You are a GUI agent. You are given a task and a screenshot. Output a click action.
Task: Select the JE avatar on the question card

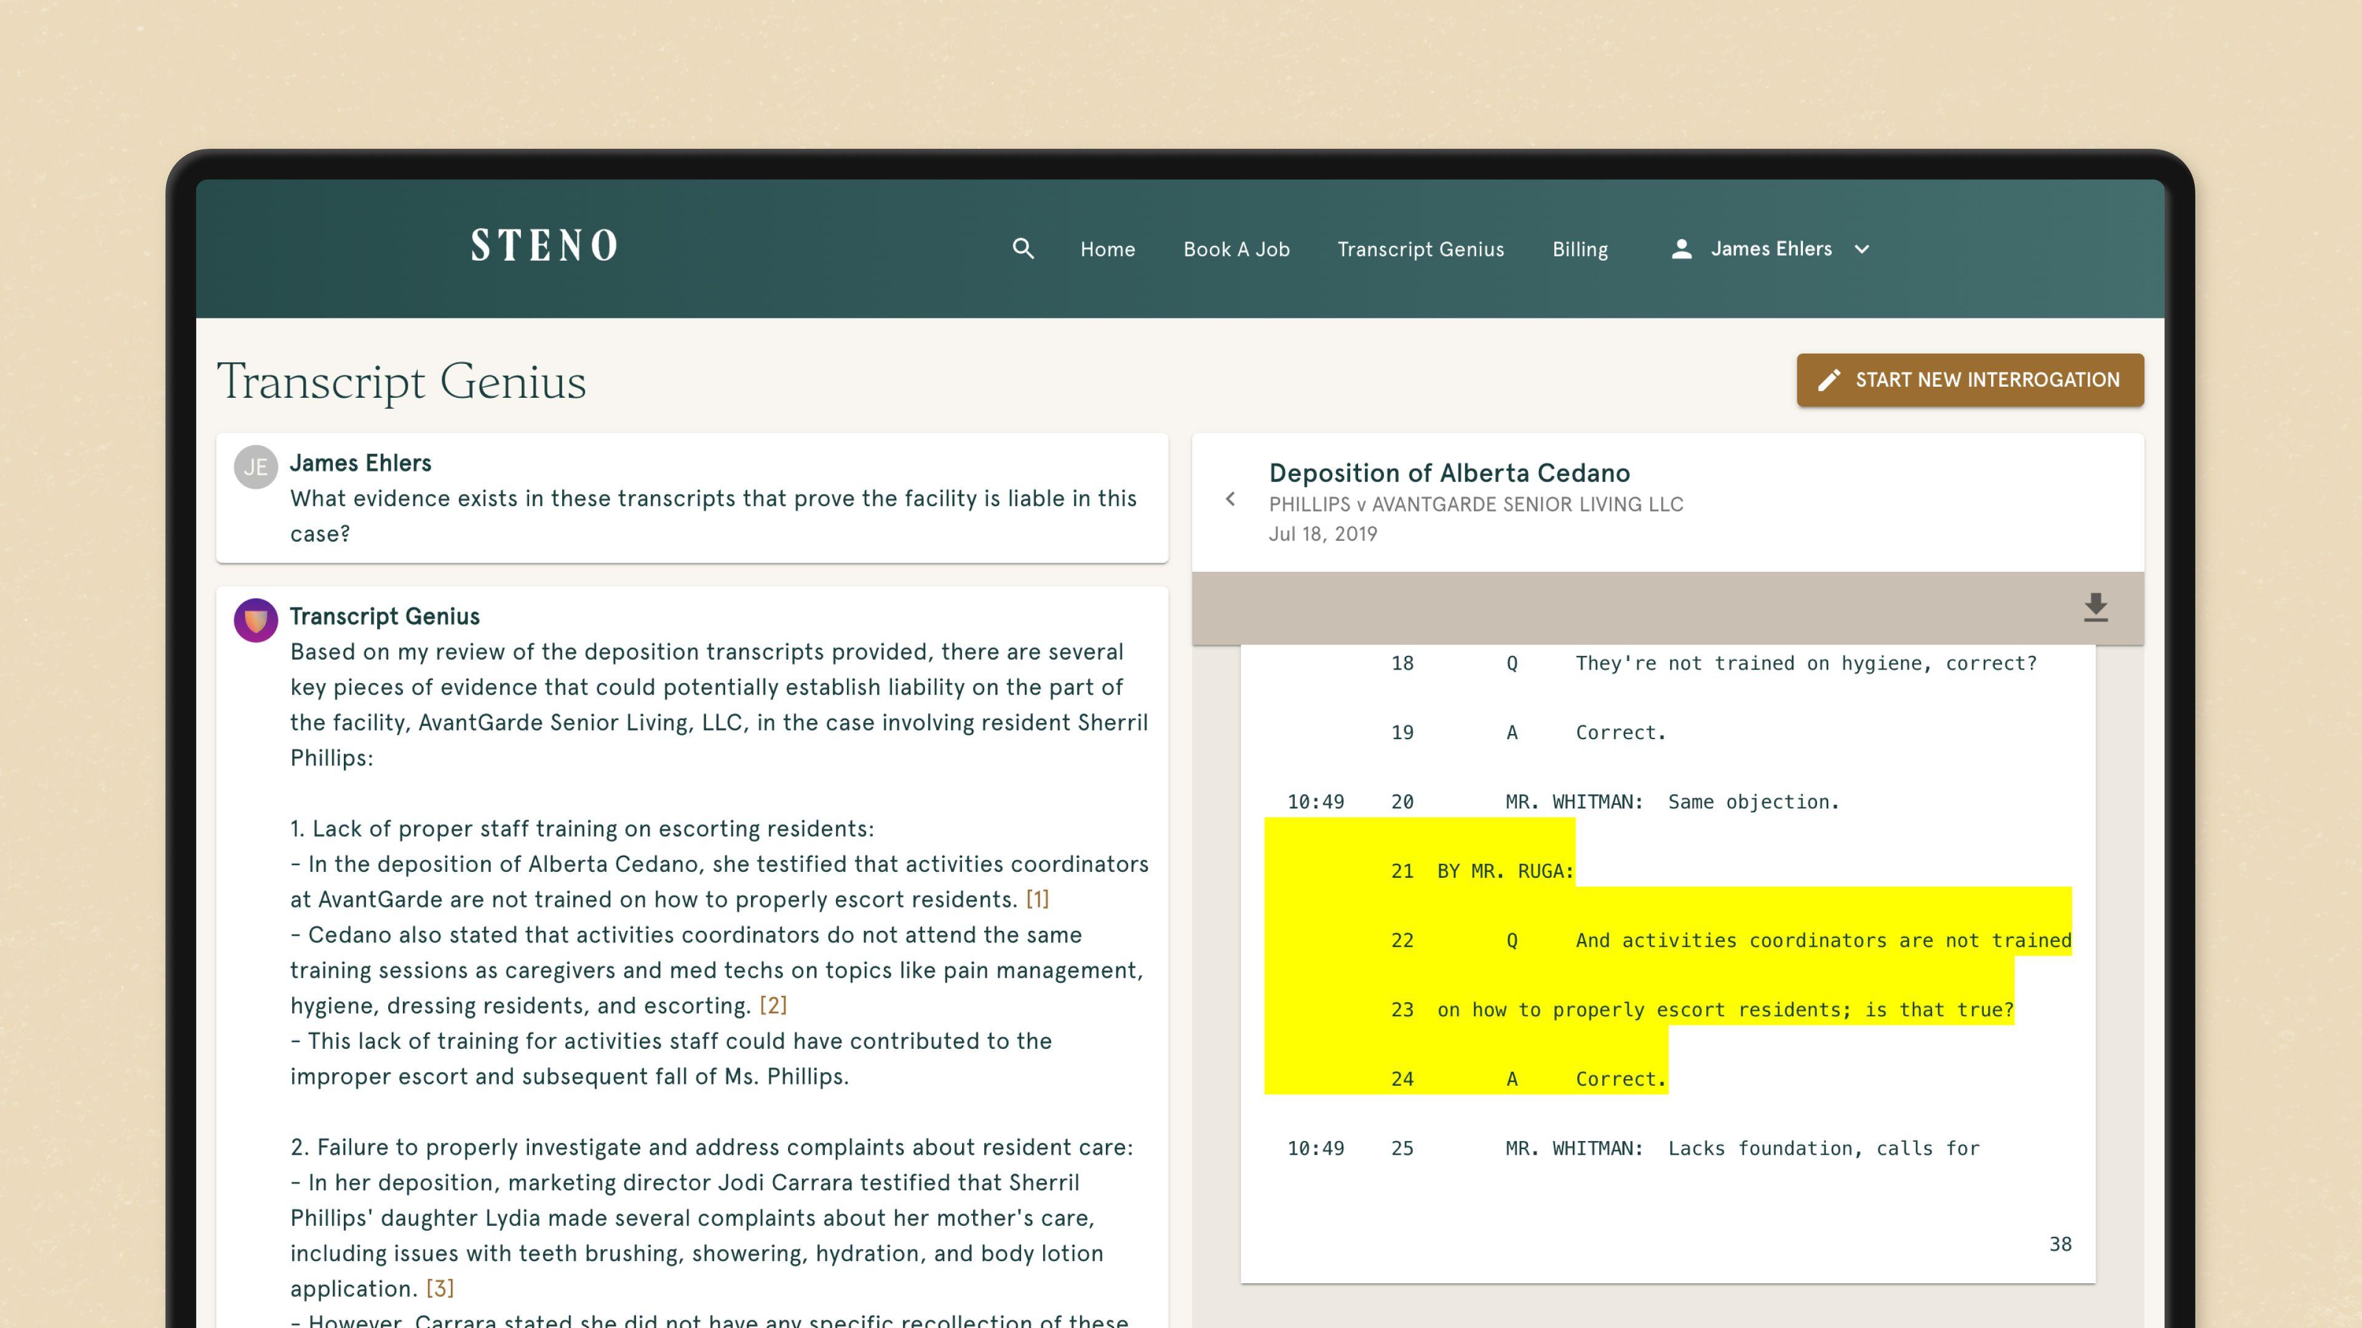tap(256, 467)
